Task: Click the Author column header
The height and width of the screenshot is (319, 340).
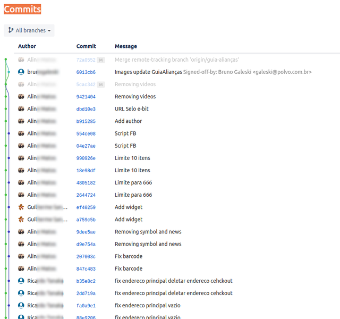Action: pyautogui.click(x=27, y=46)
